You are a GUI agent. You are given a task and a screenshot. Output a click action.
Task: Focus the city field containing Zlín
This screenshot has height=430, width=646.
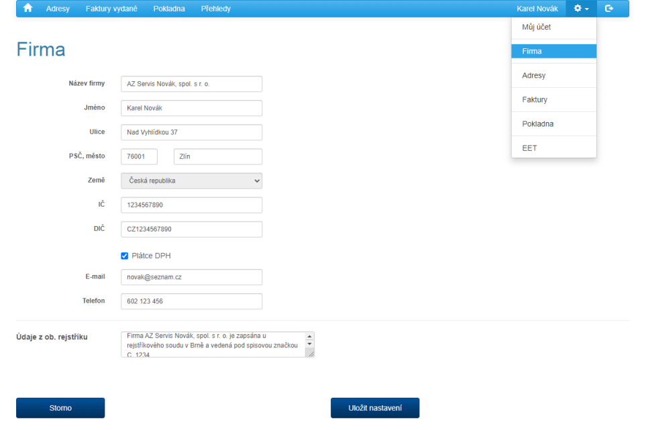[218, 156]
